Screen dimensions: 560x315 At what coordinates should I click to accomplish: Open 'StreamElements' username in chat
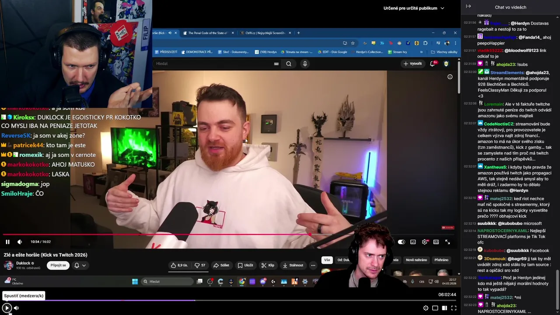point(507,73)
